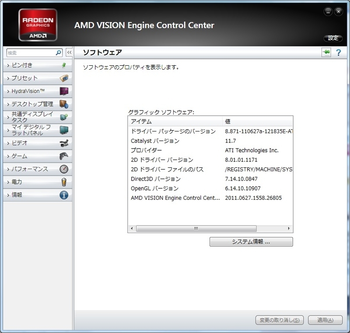Open the 情報 menu item
The height and width of the screenshot is (333, 350).
point(38,195)
